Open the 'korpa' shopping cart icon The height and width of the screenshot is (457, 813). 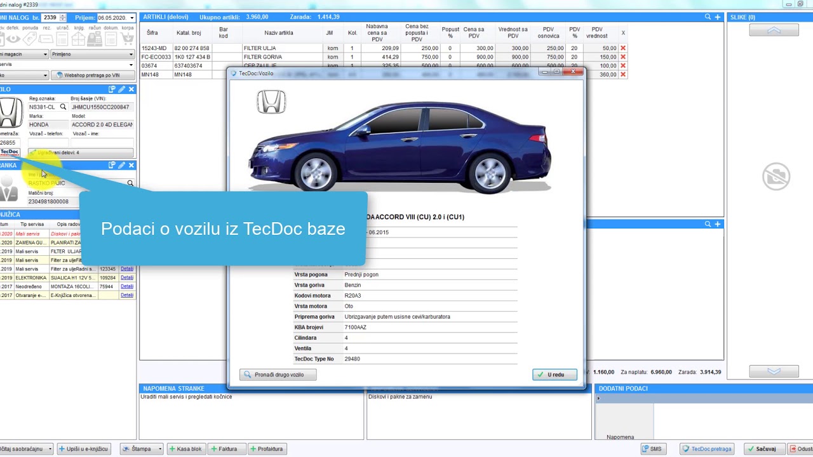[x=128, y=39]
